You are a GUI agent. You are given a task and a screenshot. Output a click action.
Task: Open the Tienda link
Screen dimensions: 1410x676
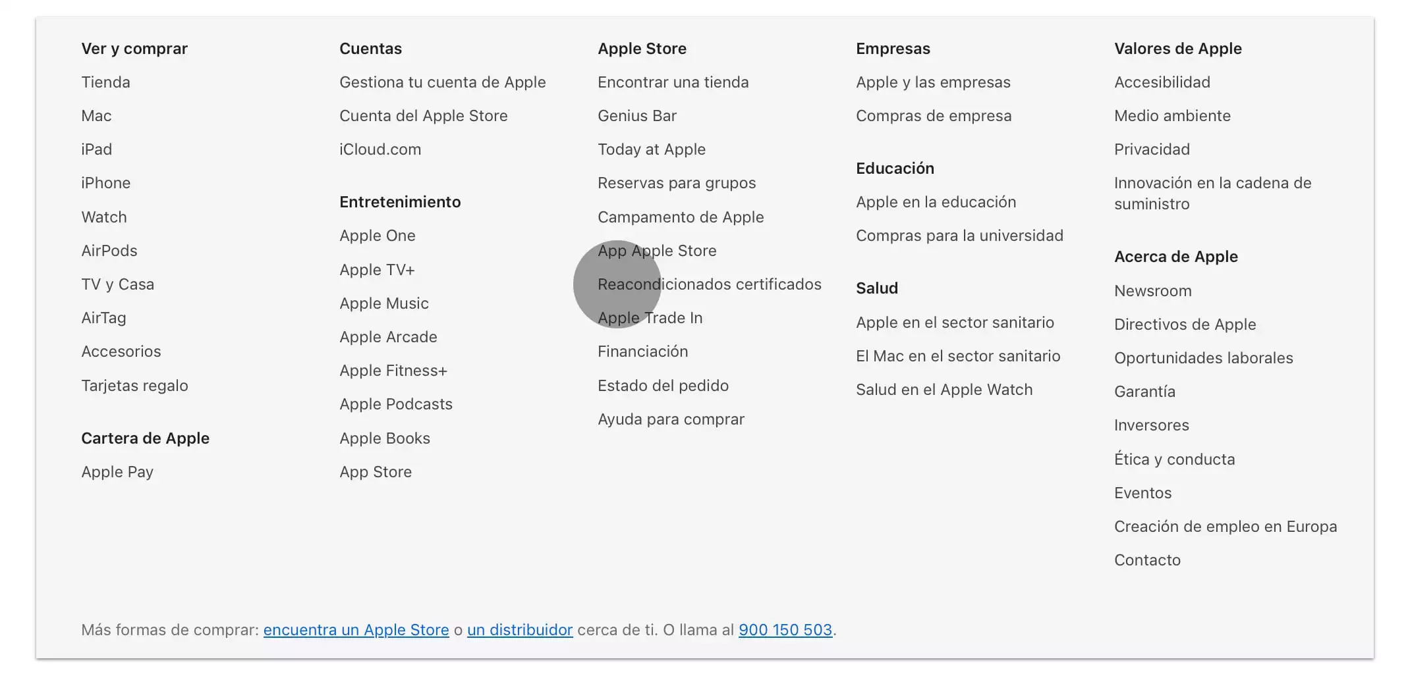click(105, 82)
